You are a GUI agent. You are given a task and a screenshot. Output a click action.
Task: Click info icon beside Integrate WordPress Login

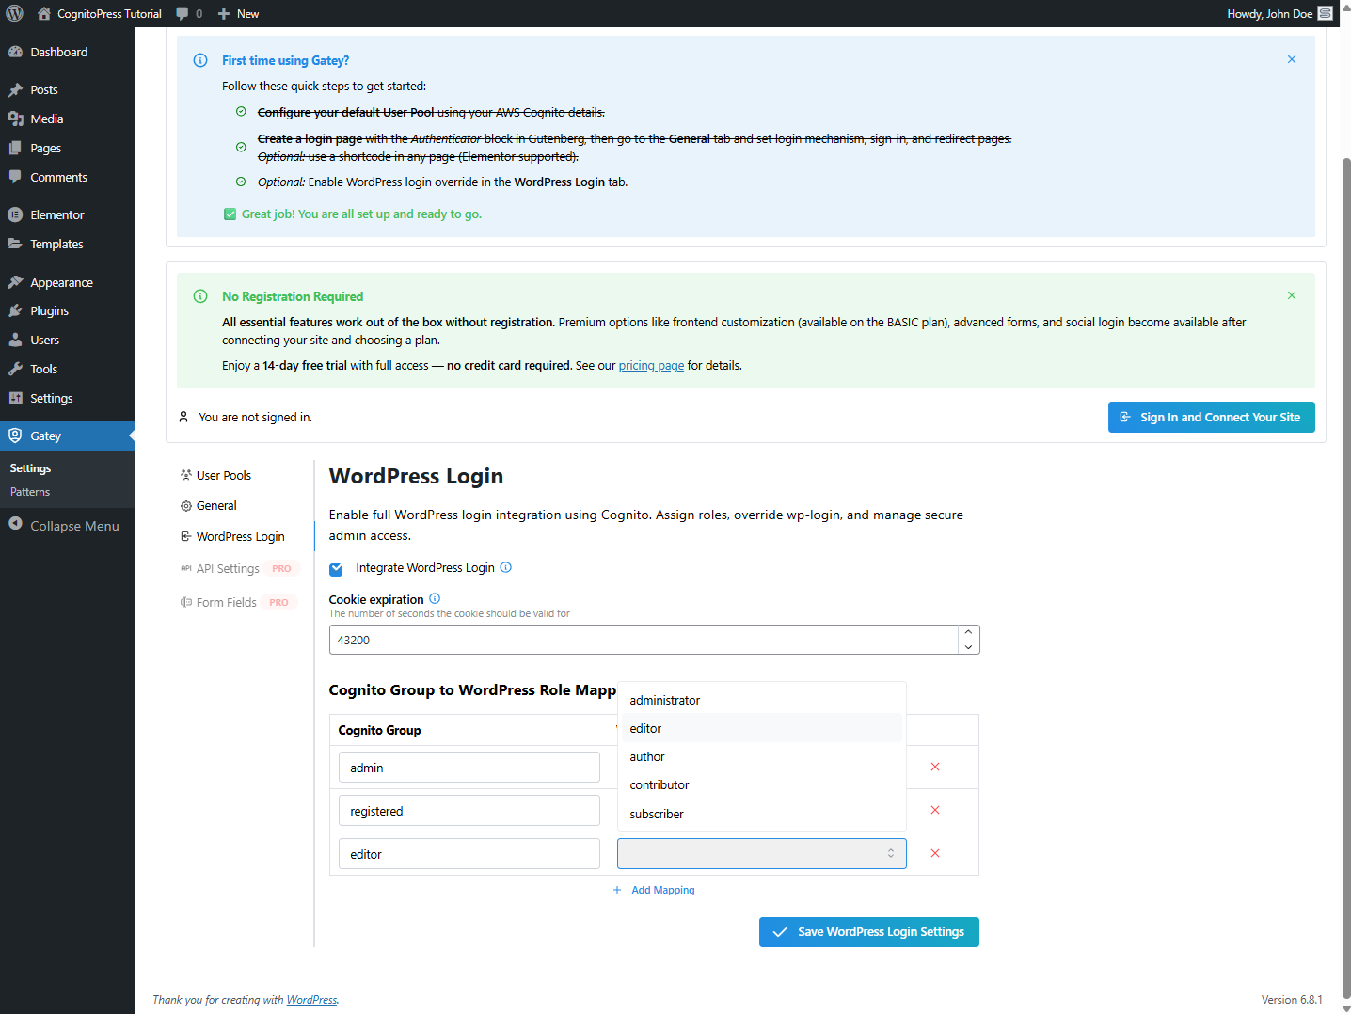point(505,567)
